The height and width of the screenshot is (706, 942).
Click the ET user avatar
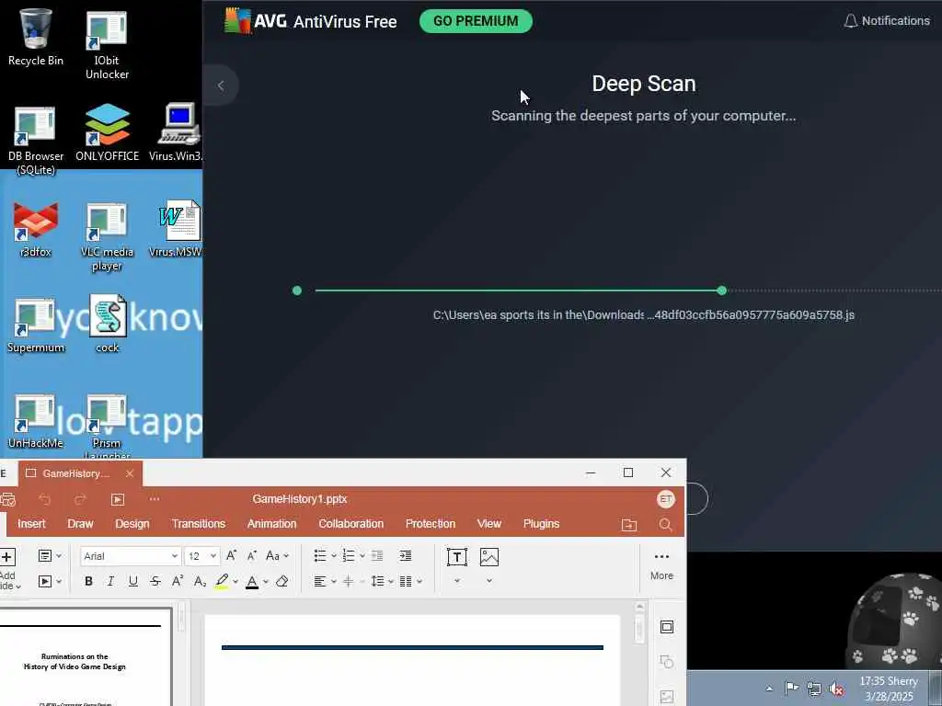point(666,499)
